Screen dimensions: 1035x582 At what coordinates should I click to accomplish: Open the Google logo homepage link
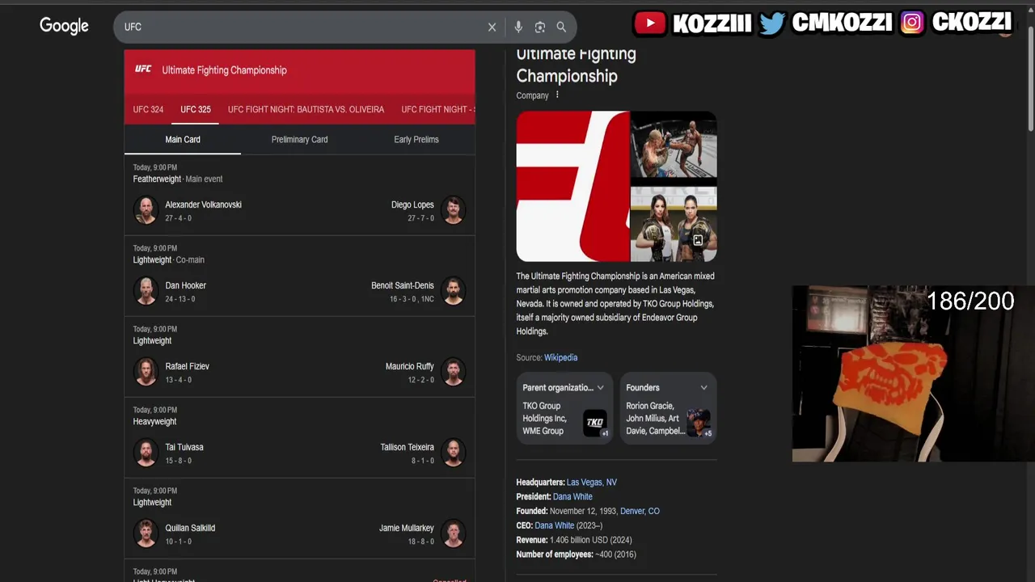pos(64,26)
